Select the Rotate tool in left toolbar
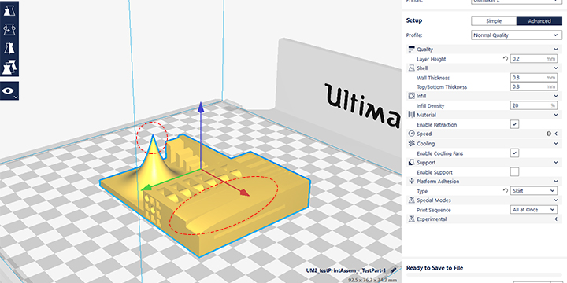 (x=9, y=30)
